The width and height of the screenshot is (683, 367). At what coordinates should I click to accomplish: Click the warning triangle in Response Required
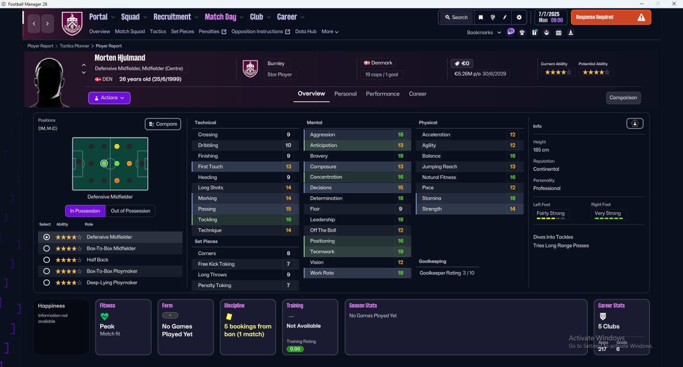[641, 17]
